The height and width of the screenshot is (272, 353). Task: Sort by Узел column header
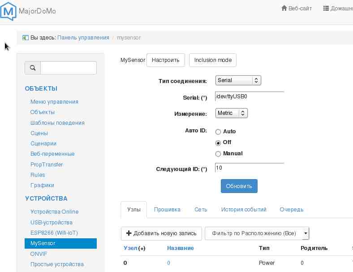click(x=130, y=248)
